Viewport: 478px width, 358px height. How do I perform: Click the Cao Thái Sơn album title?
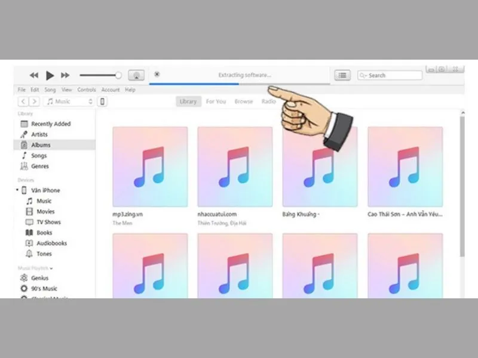tap(405, 214)
